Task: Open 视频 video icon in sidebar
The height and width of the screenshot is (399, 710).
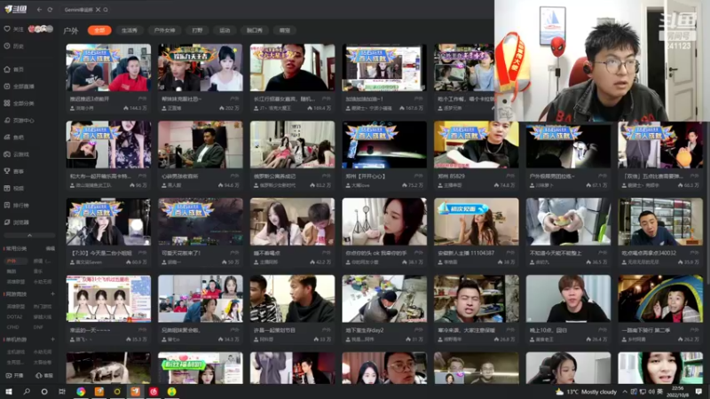Action: tap(7, 188)
